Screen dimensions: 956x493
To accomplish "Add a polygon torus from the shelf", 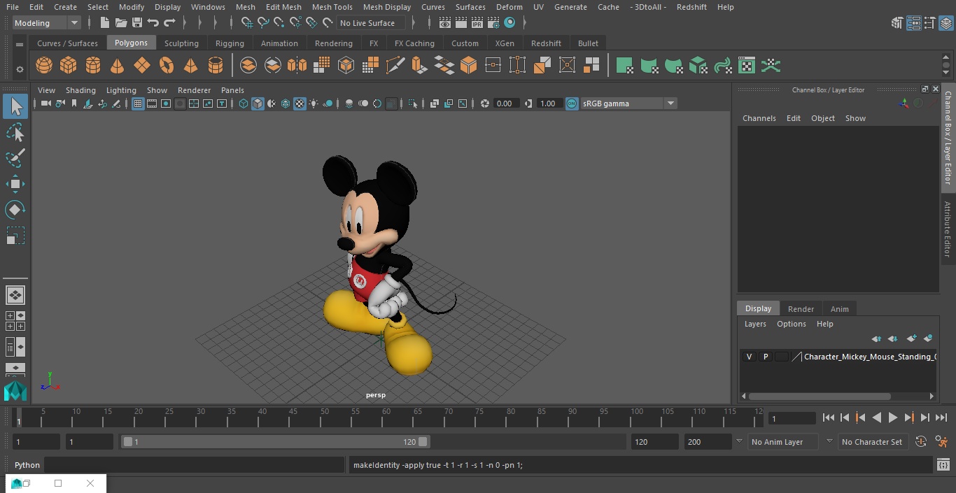I will (x=167, y=66).
